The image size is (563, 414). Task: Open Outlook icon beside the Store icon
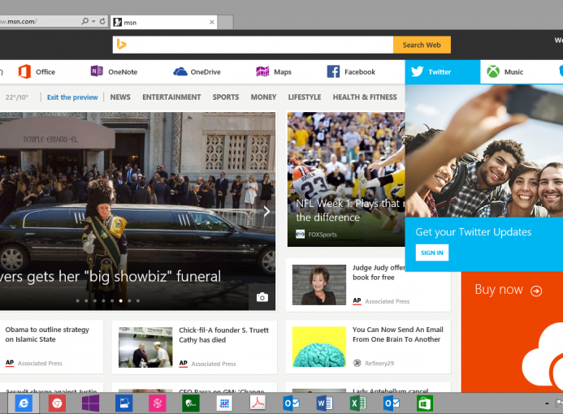click(x=392, y=403)
